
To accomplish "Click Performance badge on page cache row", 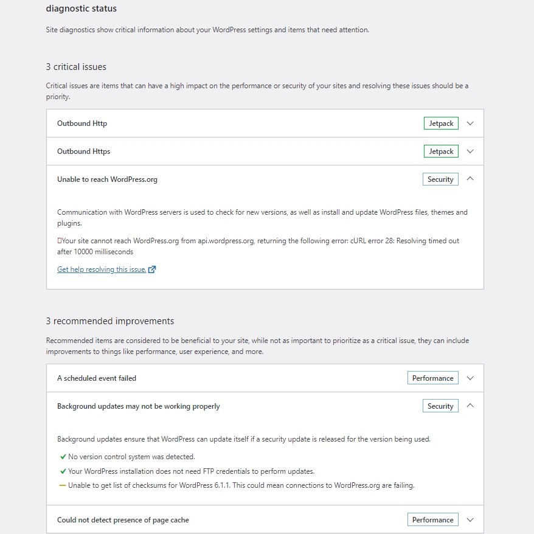I will click(x=432, y=520).
